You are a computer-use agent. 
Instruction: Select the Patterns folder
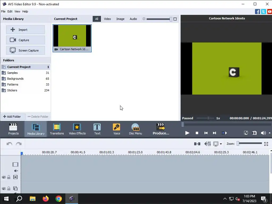coord(25,84)
